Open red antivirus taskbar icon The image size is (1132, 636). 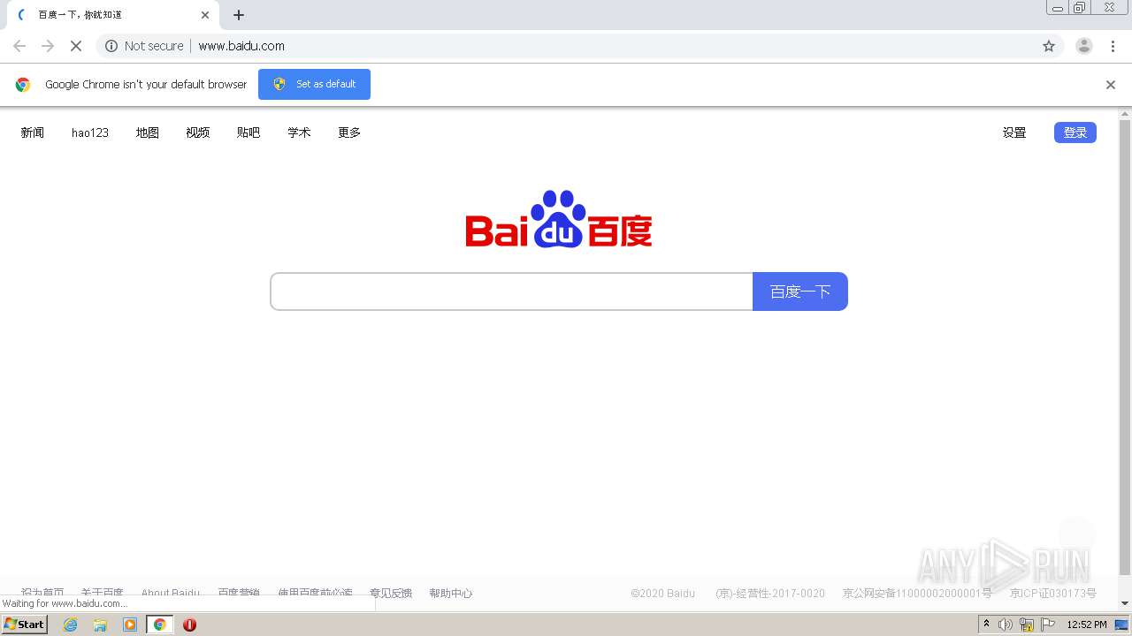(189, 625)
